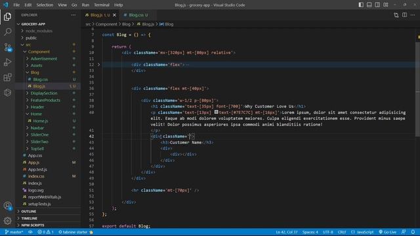Click UTF-8 encoding in status bar
Viewport: 420px width, 236px height.
pyautogui.click(x=328, y=232)
